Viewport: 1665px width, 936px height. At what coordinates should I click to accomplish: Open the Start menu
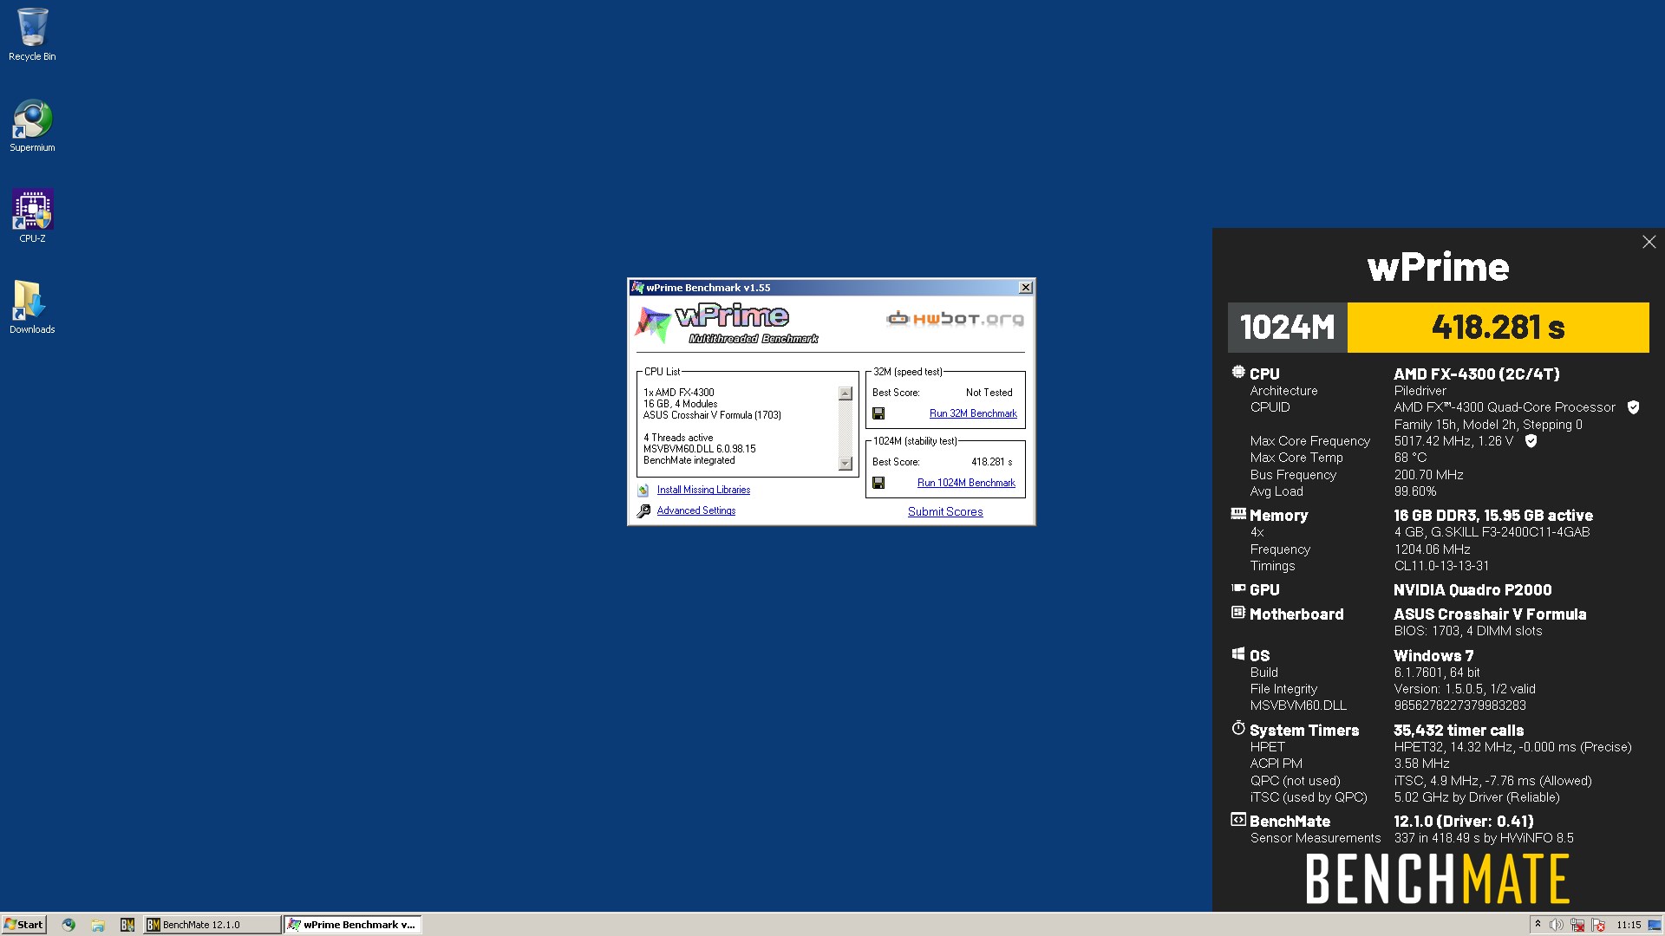23,925
